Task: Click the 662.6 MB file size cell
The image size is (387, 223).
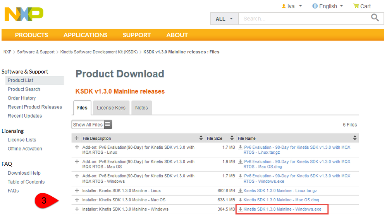Action: (226, 191)
